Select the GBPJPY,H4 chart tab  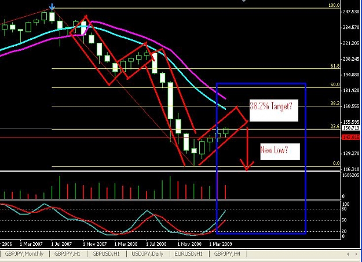coord(227,254)
